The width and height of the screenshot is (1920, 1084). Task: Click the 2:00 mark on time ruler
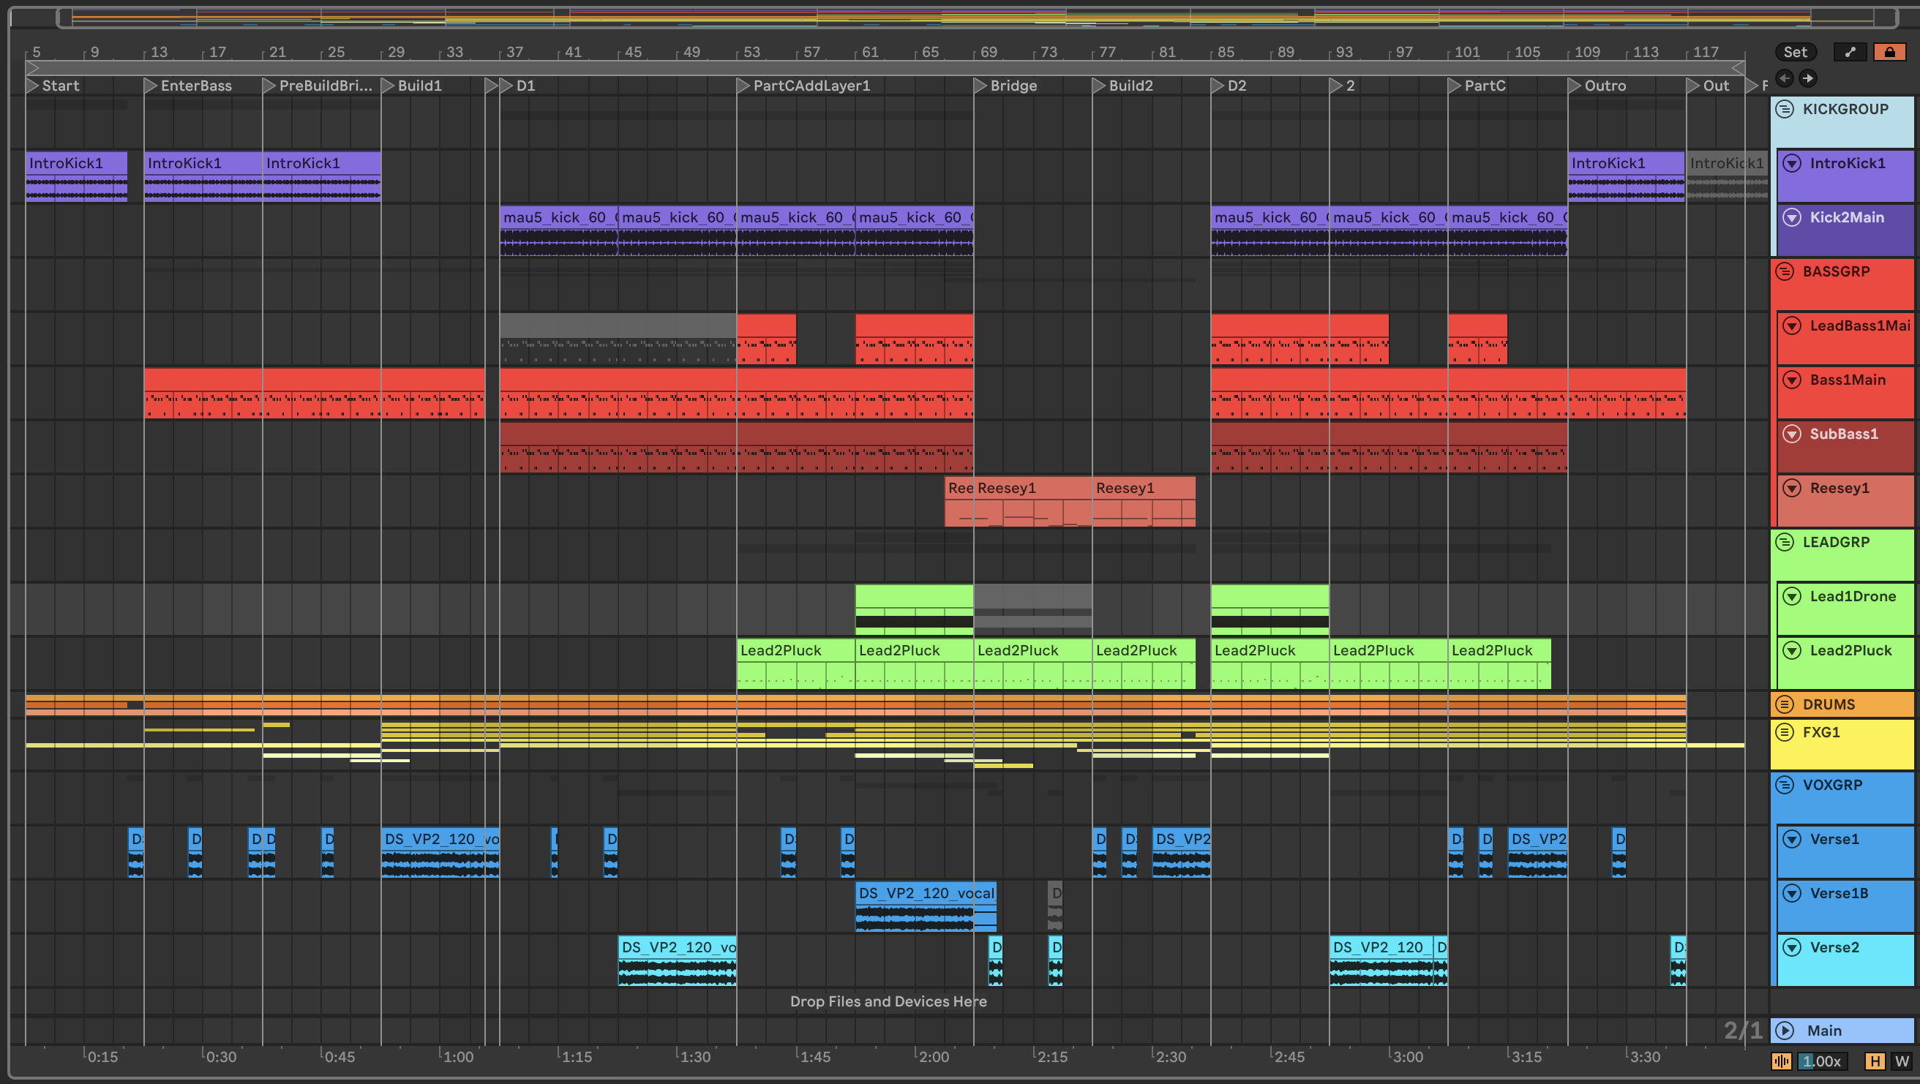pyautogui.click(x=933, y=1056)
